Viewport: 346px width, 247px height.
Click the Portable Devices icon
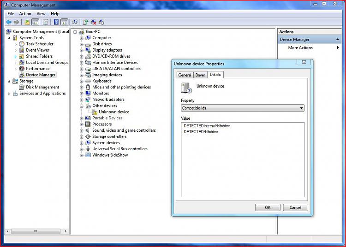(88, 118)
